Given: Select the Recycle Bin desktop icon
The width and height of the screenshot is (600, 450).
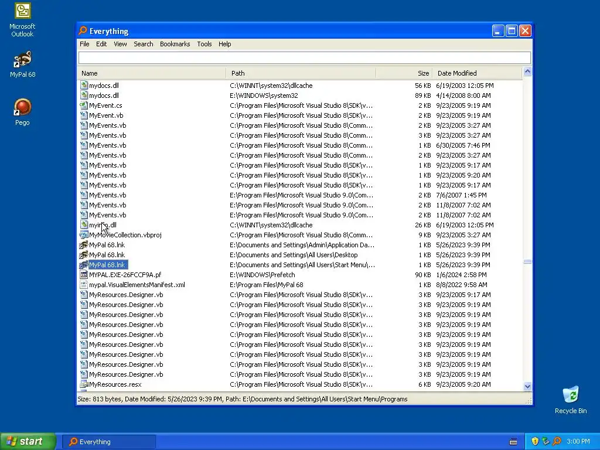Looking at the screenshot, I should click(x=571, y=400).
